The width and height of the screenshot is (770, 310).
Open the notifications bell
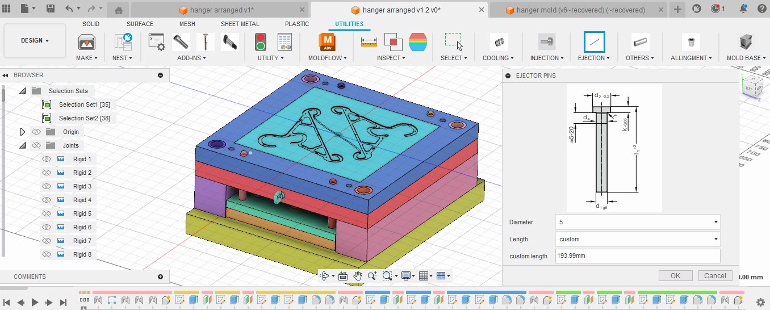(x=743, y=9)
